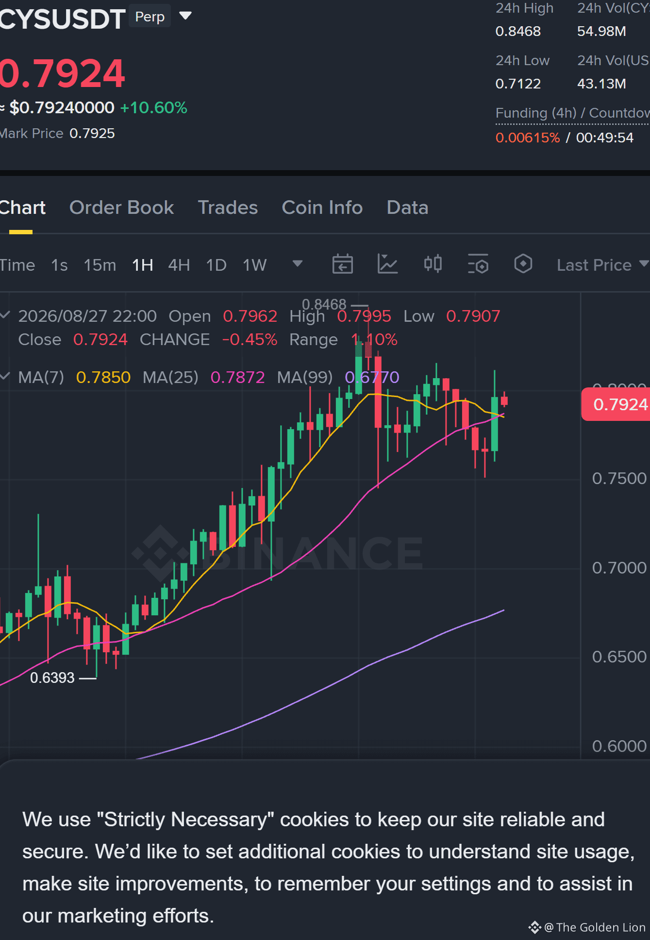Expand more timeframe intervals dropdown
This screenshot has width=650, height=940.
[298, 264]
